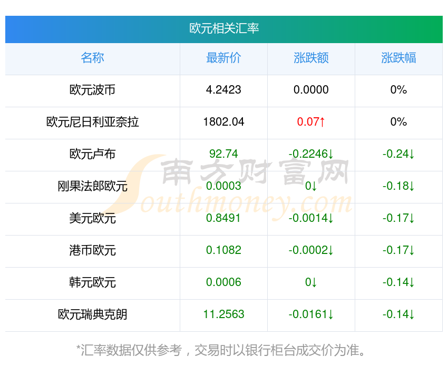448x367 pixels.
Task: Click the -0.0161↓ change value
Action: [x=311, y=314]
